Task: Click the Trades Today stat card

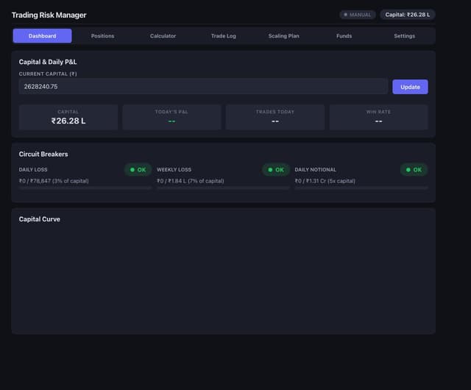Action: 275,117
